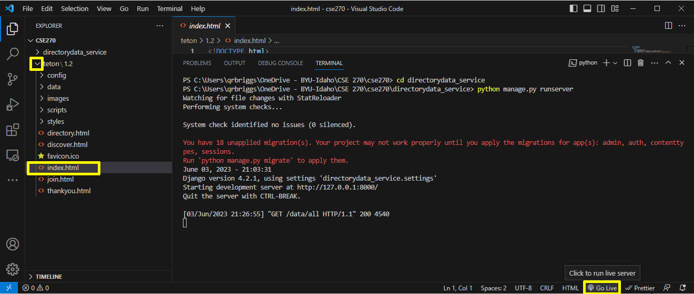Maximize panel size with the up chevron
This screenshot has height=294, width=694.
pos(668,63)
